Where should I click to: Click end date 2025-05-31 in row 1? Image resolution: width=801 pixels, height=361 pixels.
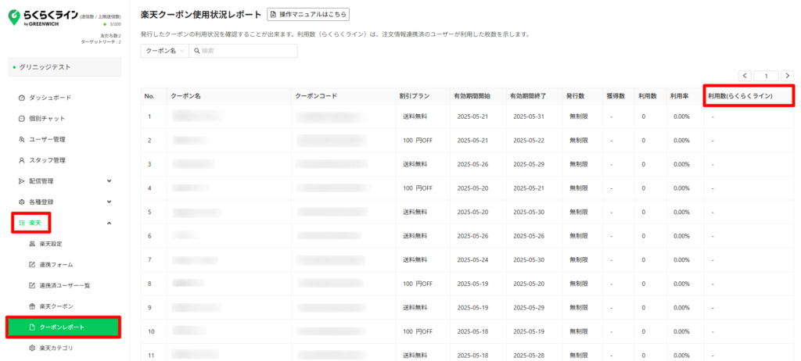click(529, 116)
